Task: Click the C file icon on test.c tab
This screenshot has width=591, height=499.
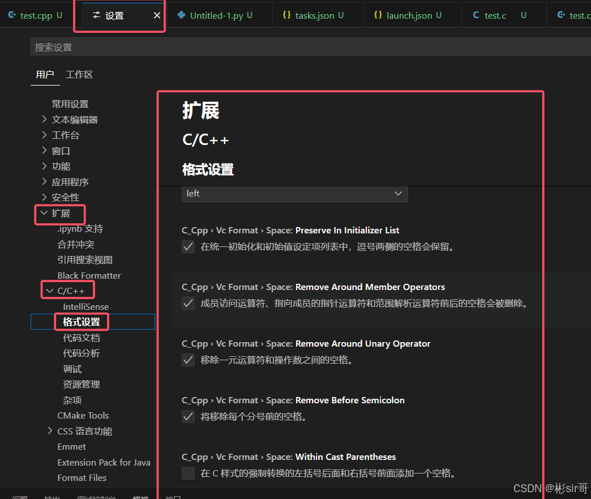Action: point(476,15)
